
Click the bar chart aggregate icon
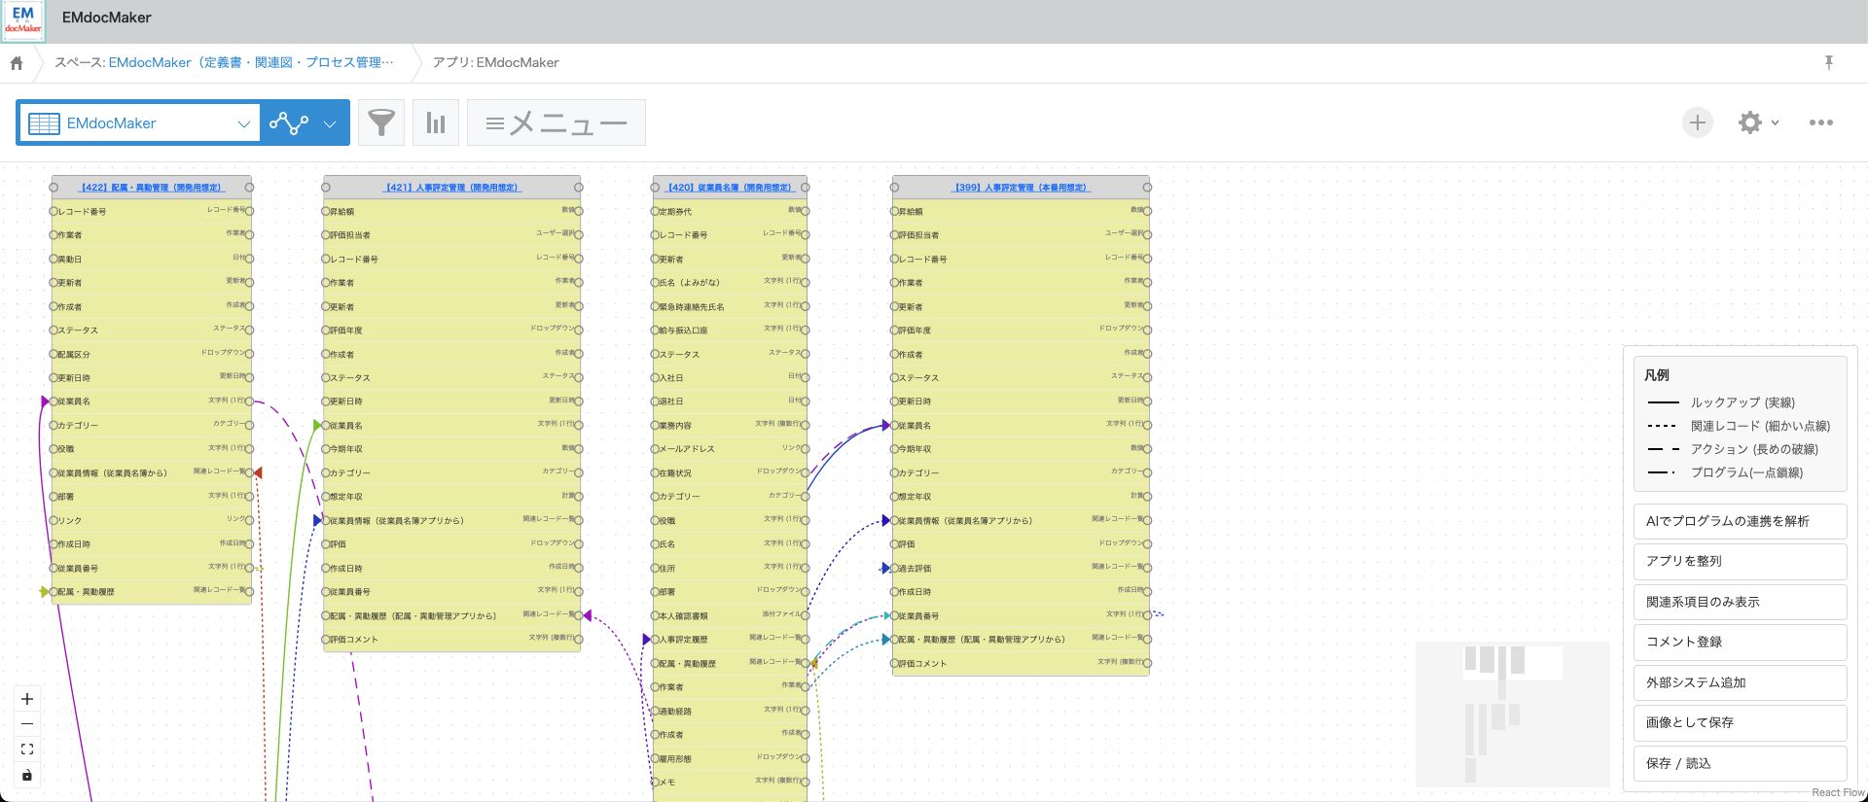pos(436,122)
